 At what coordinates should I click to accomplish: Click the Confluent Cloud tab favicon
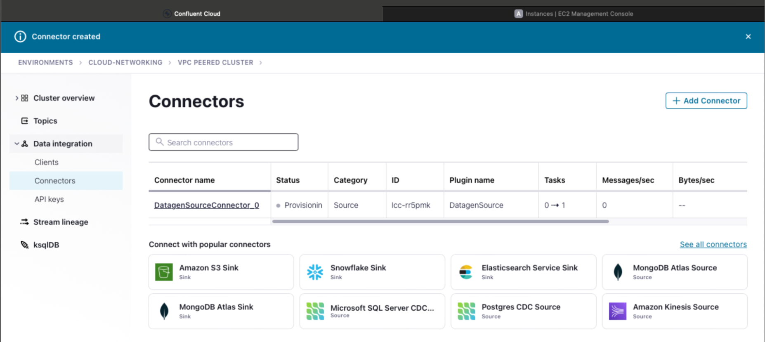click(167, 14)
